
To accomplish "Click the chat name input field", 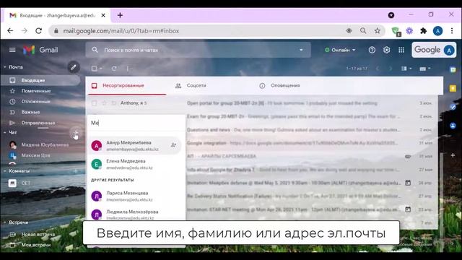I will [x=136, y=123].
